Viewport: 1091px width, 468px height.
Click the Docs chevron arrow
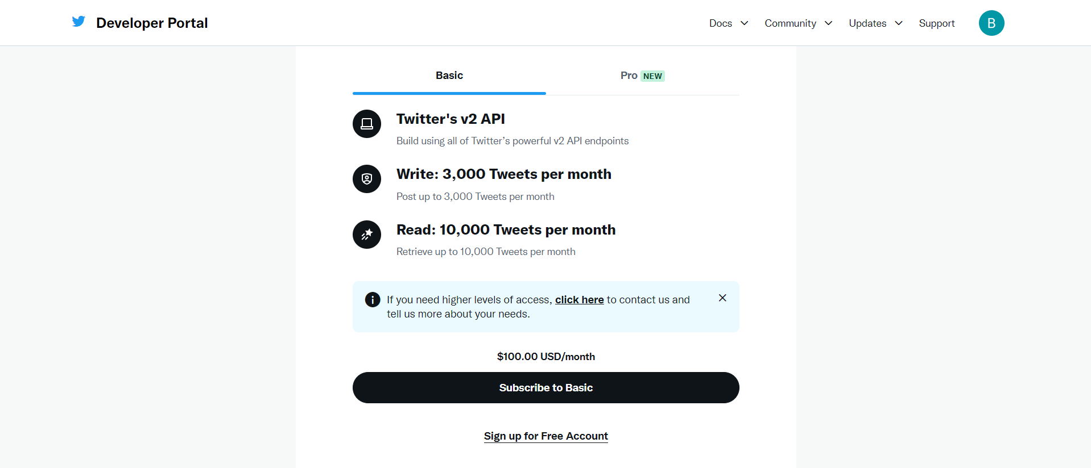pos(744,23)
